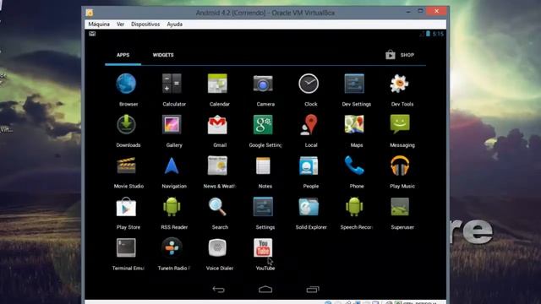Viewport: 541px width, 304px height.
Task: Click the VirtualBox window title bar icon
Action: (x=90, y=13)
